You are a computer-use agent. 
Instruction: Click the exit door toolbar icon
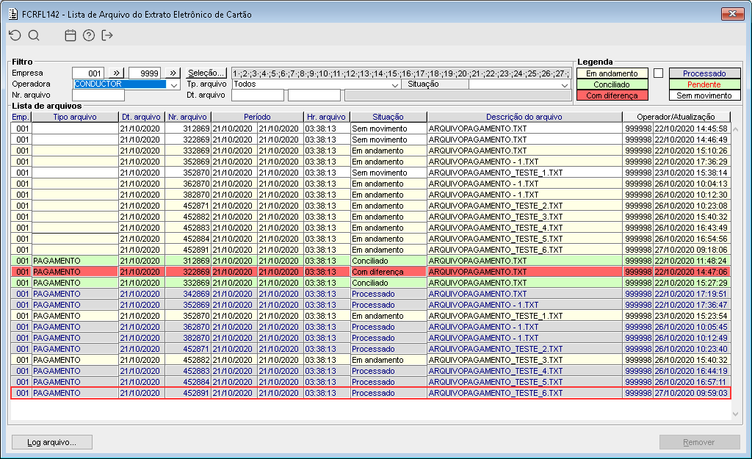click(108, 35)
